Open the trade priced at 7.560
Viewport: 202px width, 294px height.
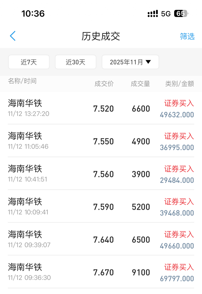coord(104,174)
